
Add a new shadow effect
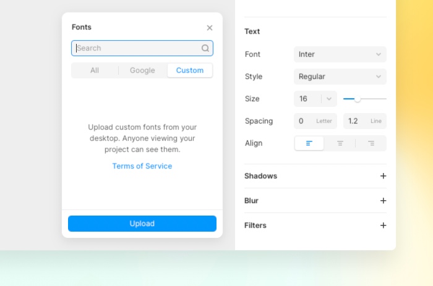[383, 176]
